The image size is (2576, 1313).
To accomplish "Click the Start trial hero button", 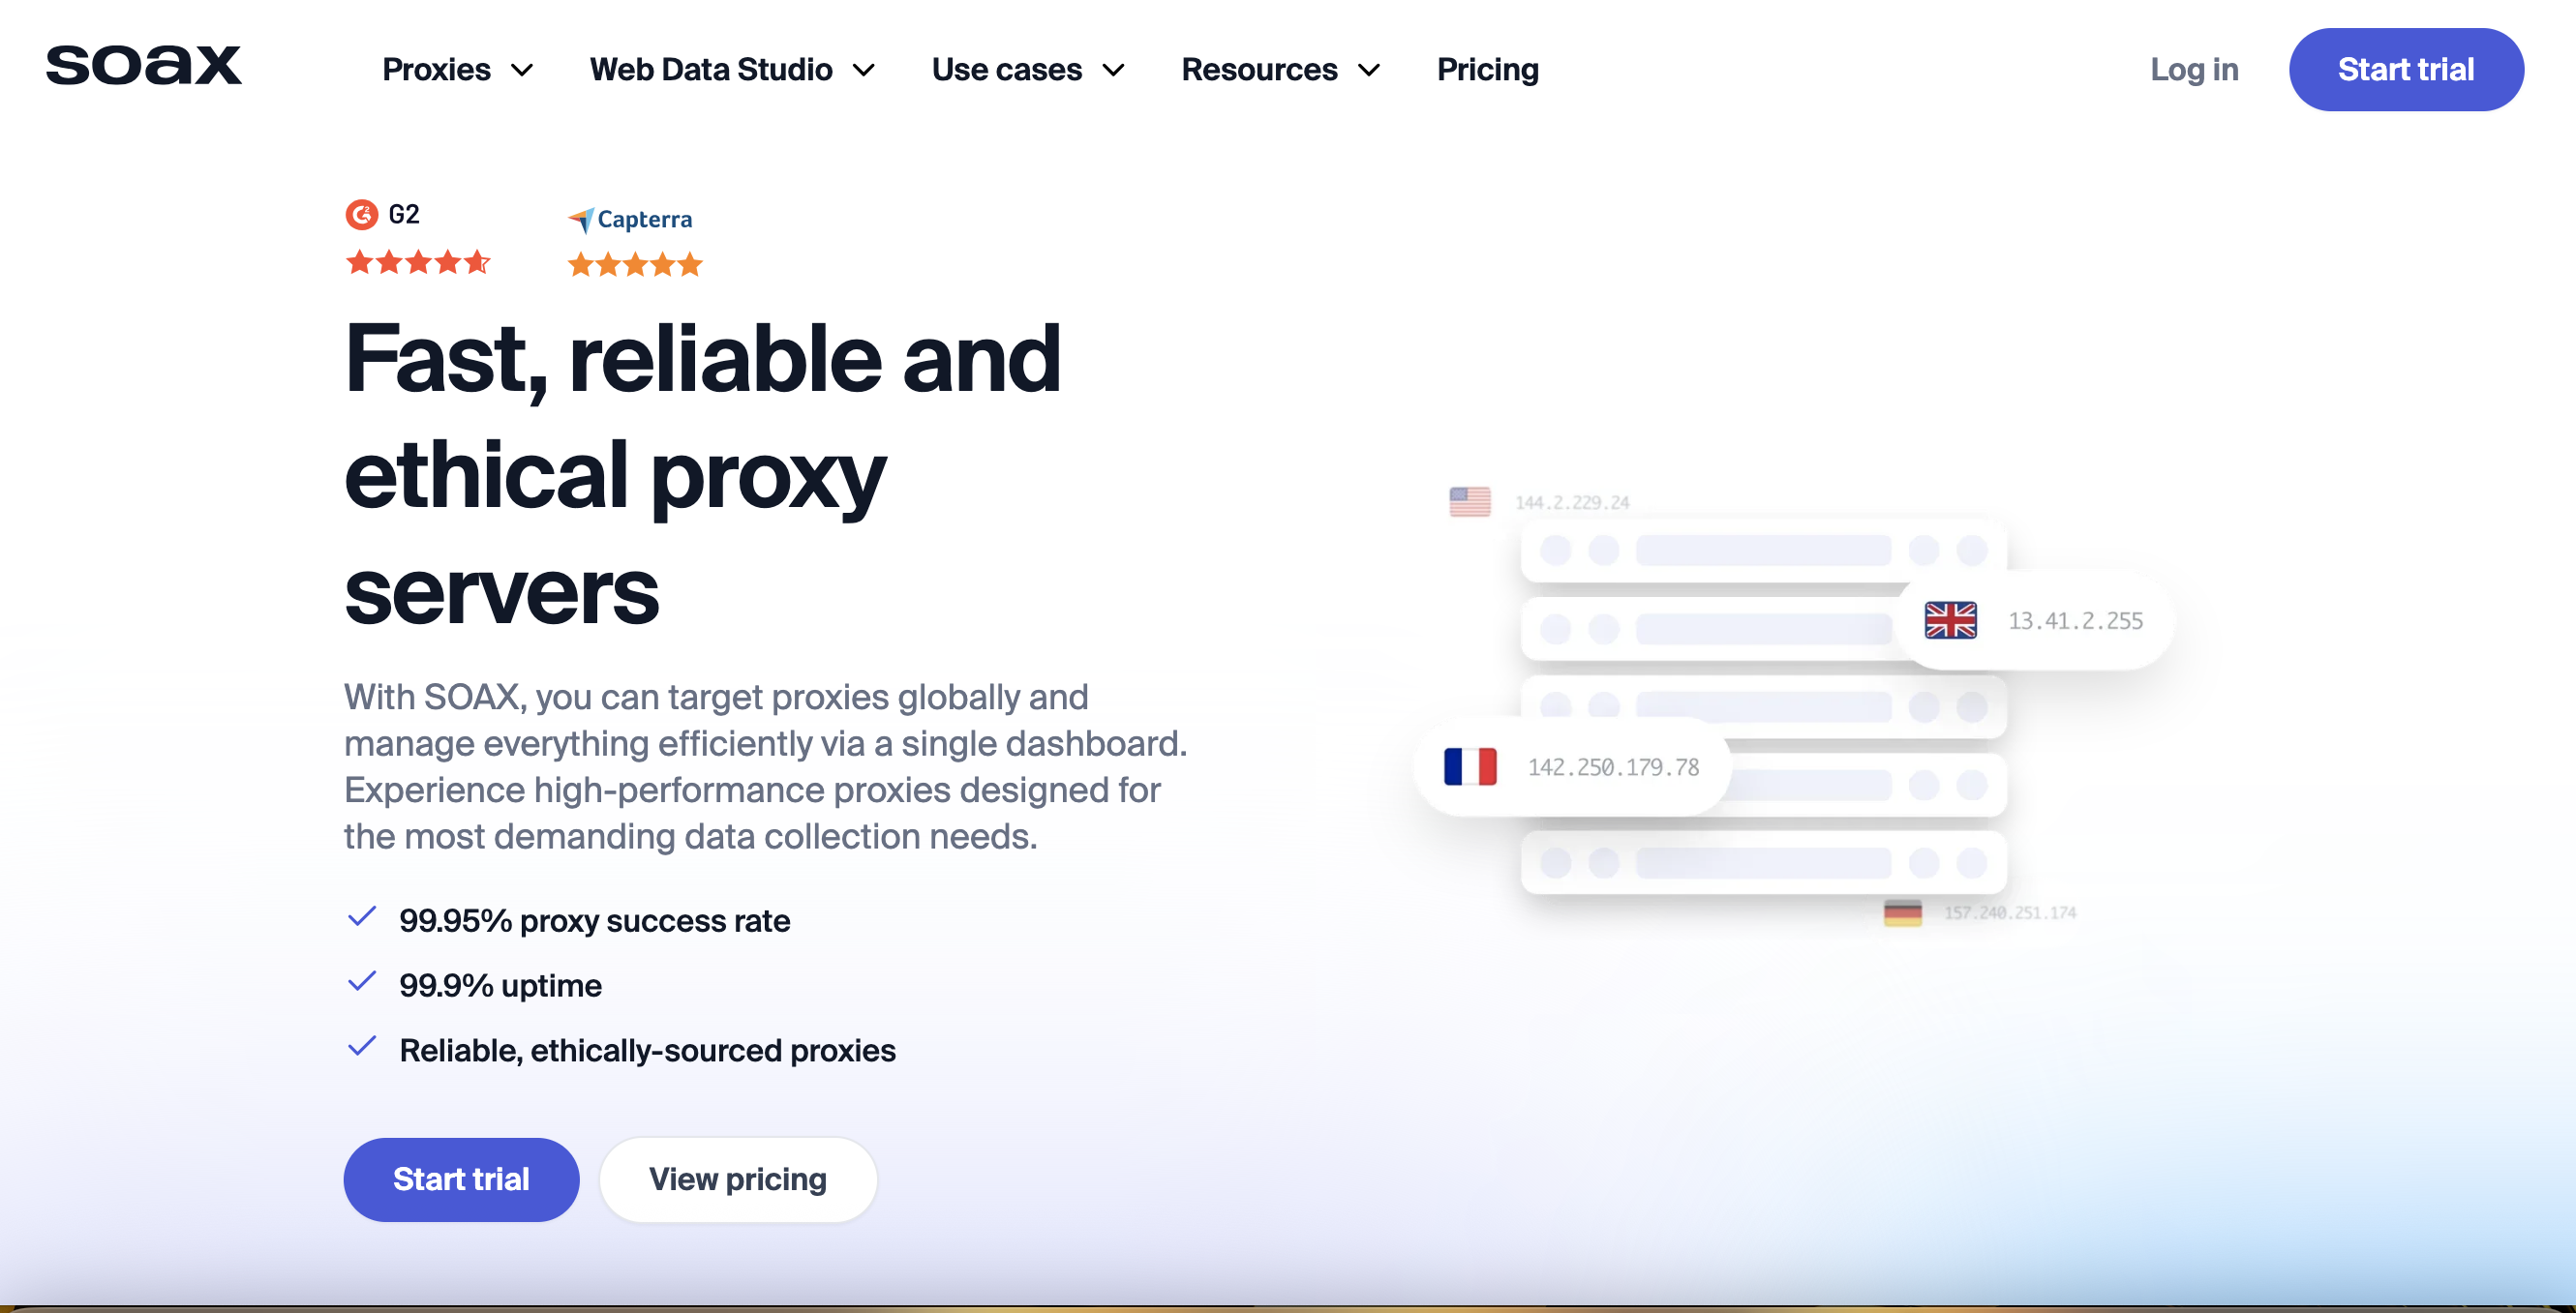I will 460,1179.
